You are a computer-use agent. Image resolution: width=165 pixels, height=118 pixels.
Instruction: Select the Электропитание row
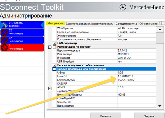click(106, 36)
